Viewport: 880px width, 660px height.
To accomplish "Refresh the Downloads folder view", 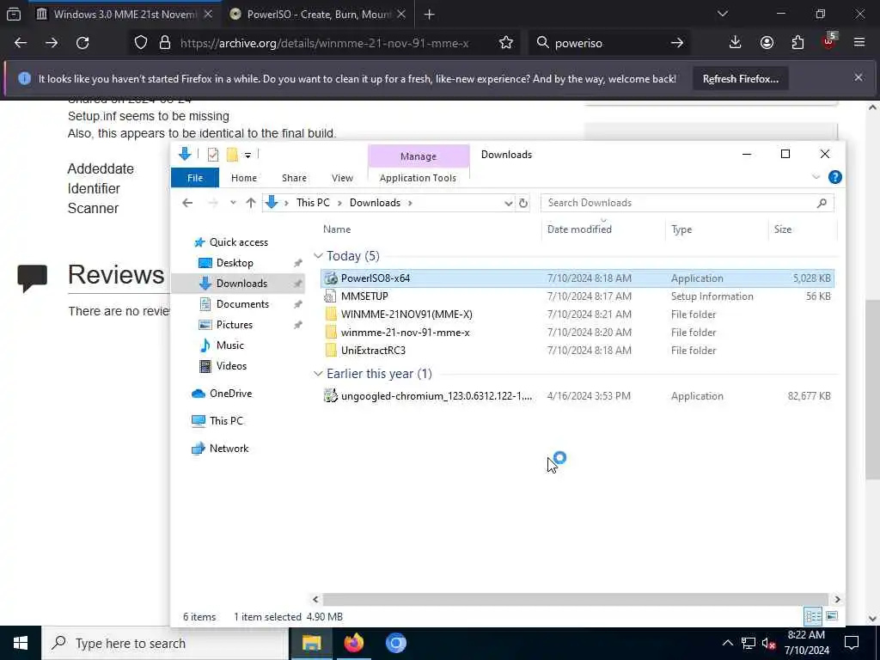I will (x=523, y=203).
